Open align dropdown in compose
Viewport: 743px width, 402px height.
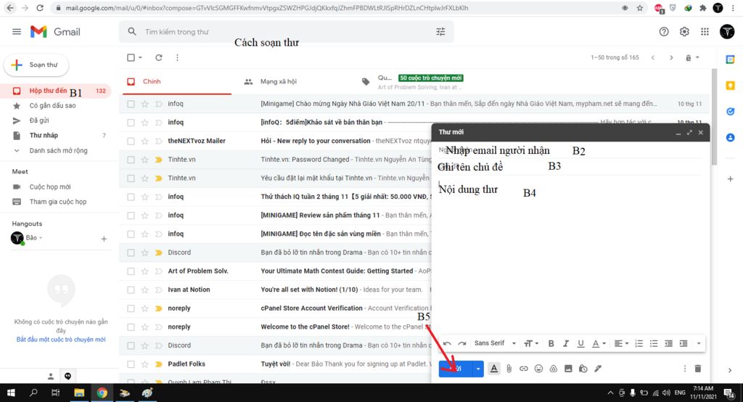(x=621, y=343)
